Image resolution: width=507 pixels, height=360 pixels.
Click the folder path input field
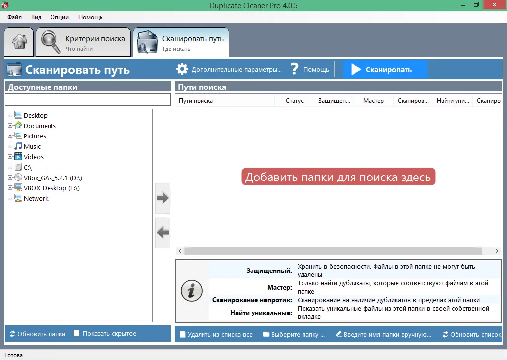point(88,100)
